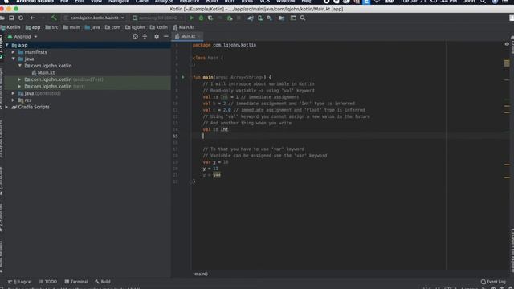This screenshot has height=289, width=514.
Task: Collapse the app module node
Action: click(7, 45)
